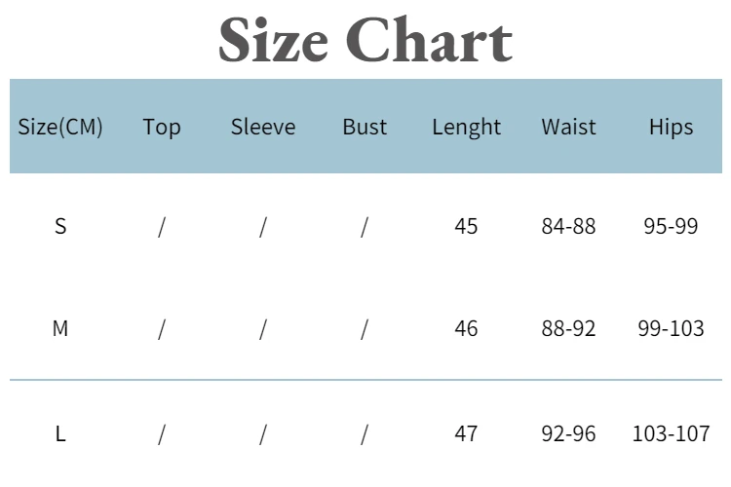
Task: Click the Top column header
Action: pos(162,127)
